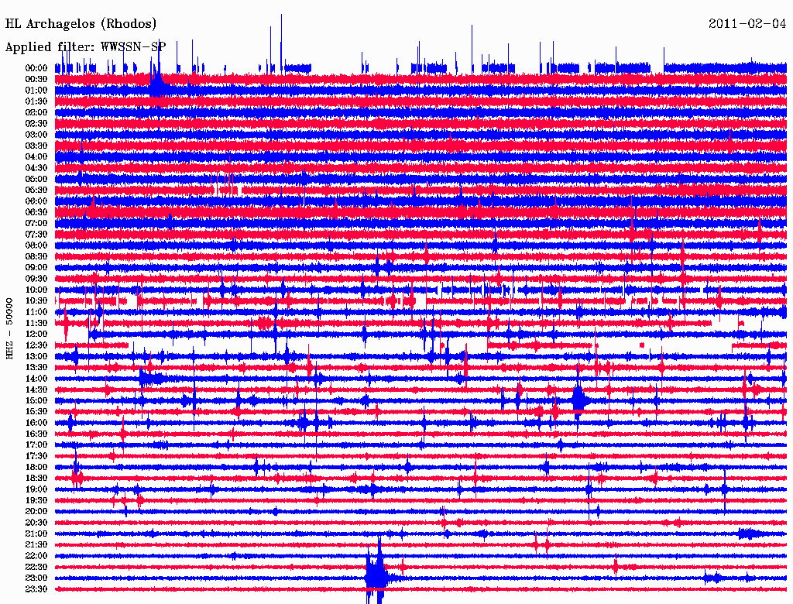Select the 12:00 time label
The height and width of the screenshot is (604, 793).
[x=36, y=335]
